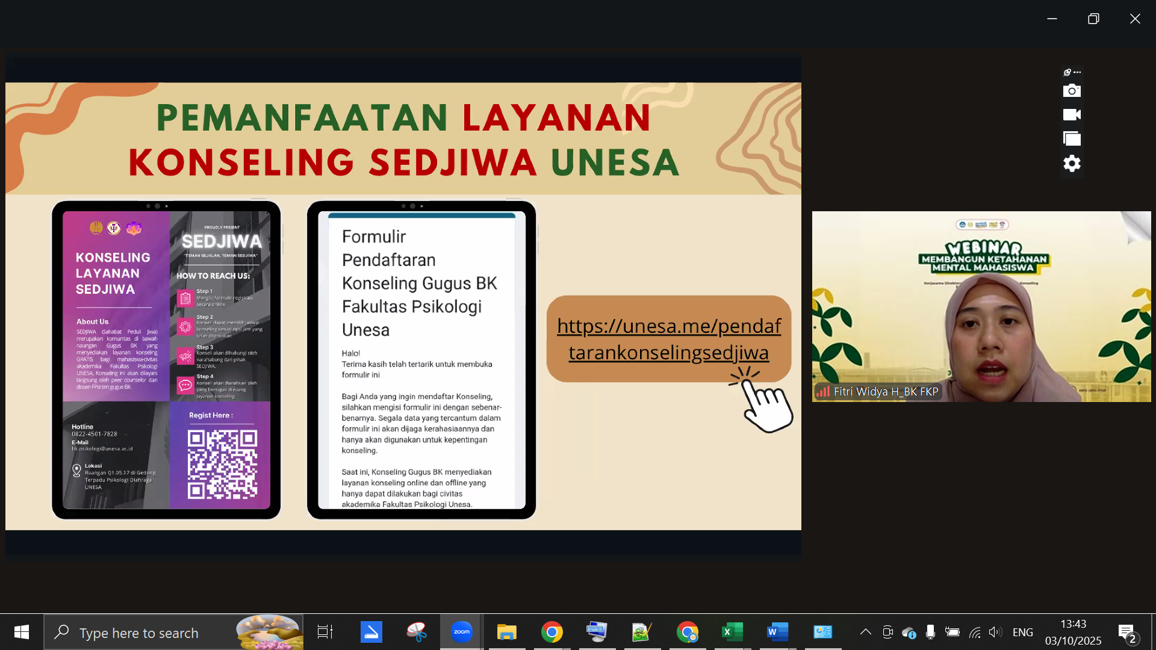This screenshot has height=650, width=1156.
Task: Start video recording with camcorder icon
Action: [1072, 115]
